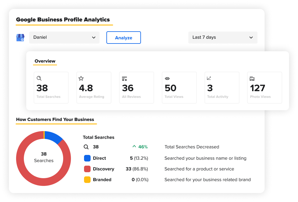Click the 'Total Searches' legend heading
This screenshot has width=298, height=202.
point(98,137)
